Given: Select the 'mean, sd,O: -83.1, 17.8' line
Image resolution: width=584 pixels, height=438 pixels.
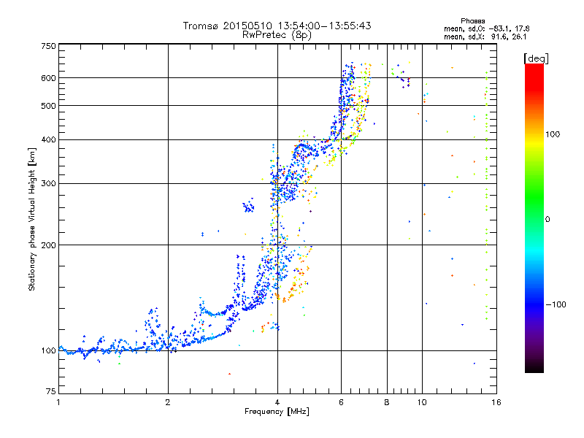Looking at the screenshot, I should coord(486,28).
